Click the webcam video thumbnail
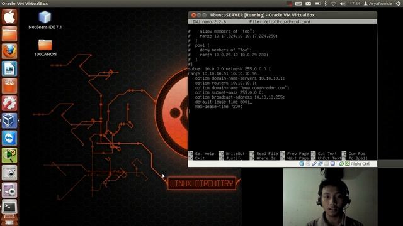Screen dimensions: 403x226 click(330, 196)
